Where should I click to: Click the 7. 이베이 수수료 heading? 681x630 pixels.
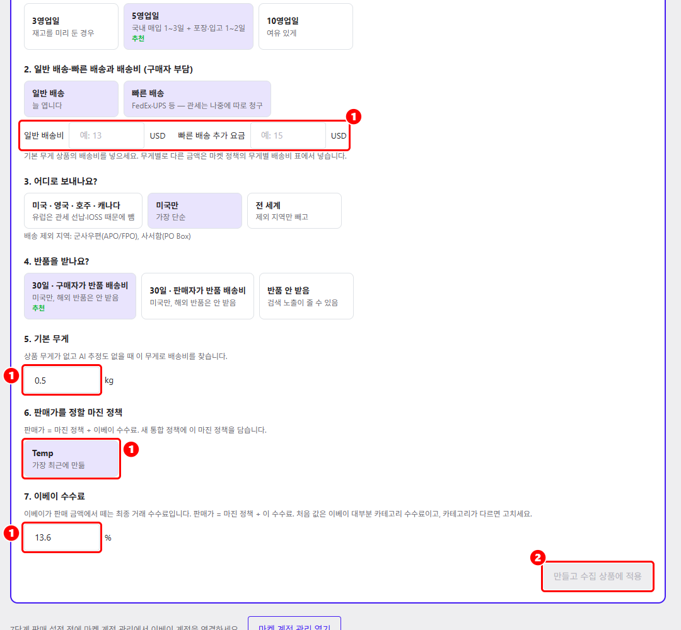coord(54,496)
